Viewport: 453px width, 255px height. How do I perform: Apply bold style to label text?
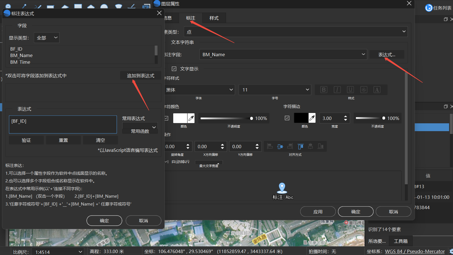pos(323,89)
